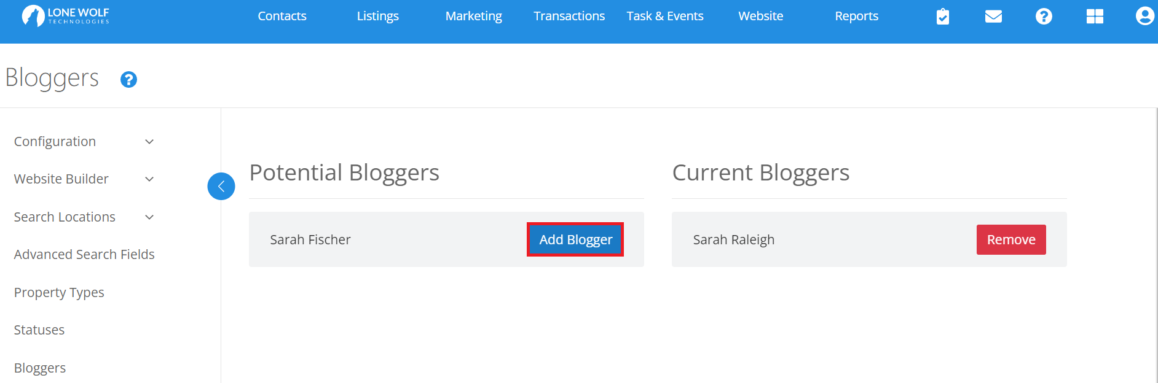Remove Sarah Raleigh from Current Bloggers
The height and width of the screenshot is (383, 1158).
(1010, 239)
